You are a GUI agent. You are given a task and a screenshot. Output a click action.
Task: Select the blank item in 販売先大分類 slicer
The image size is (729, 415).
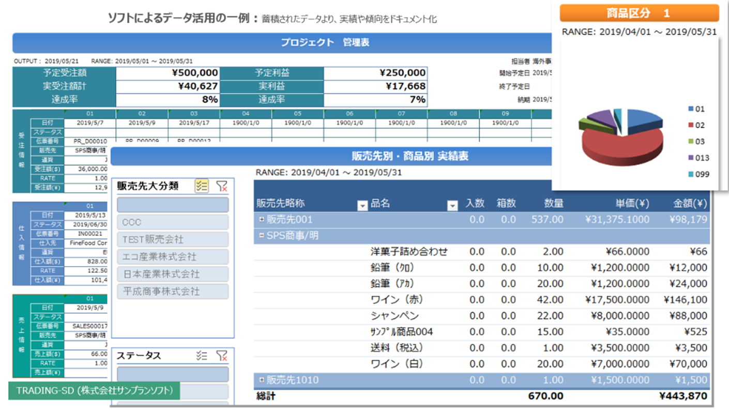(x=173, y=205)
